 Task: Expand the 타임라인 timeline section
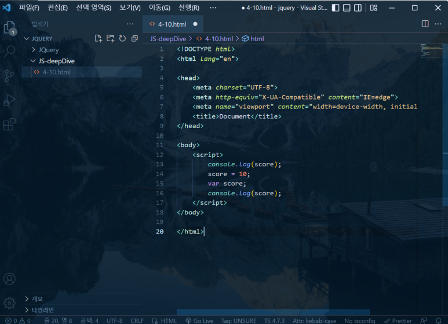27,310
